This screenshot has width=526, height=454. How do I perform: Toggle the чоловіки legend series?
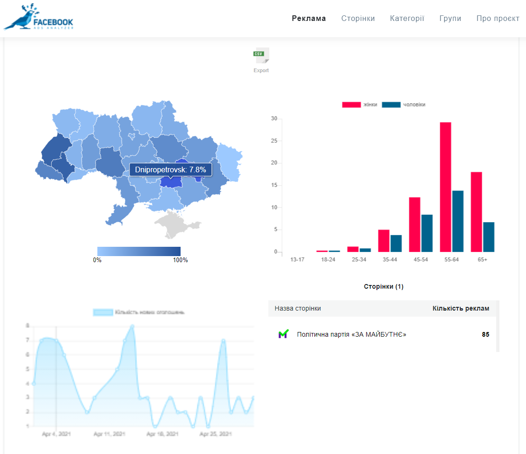(x=403, y=105)
